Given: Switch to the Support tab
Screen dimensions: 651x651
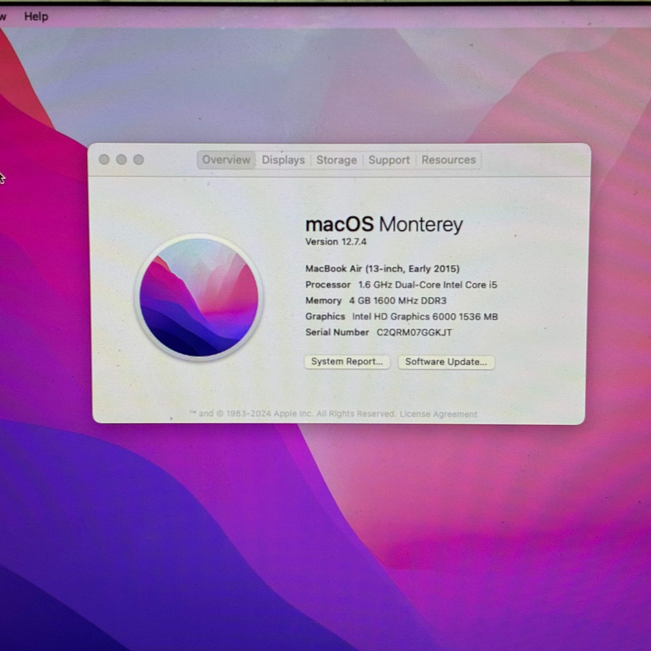Looking at the screenshot, I should [389, 160].
